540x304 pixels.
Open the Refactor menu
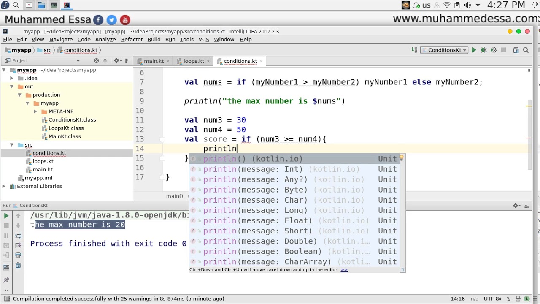point(132,39)
